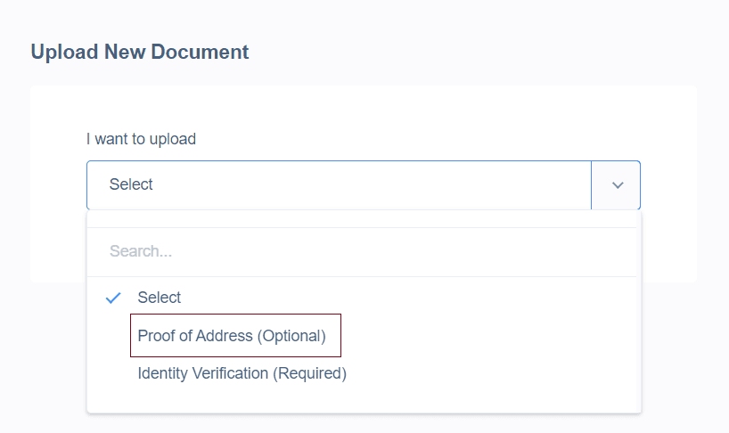Collapse the document type dropdown list
Screen dimensions: 729x433
[617, 185]
